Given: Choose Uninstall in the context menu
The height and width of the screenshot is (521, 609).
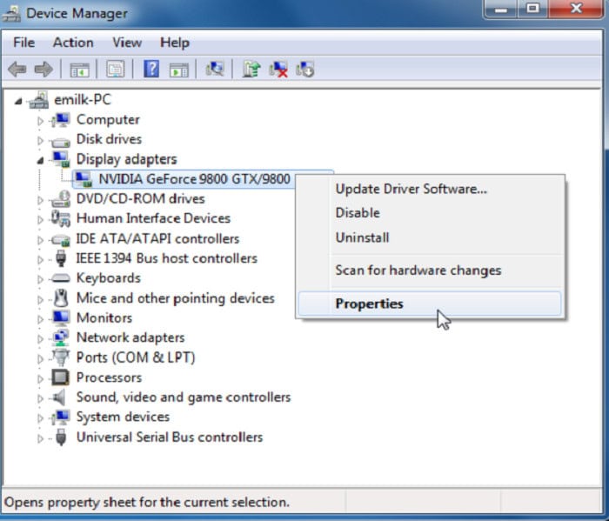Looking at the screenshot, I should pos(430,237).
